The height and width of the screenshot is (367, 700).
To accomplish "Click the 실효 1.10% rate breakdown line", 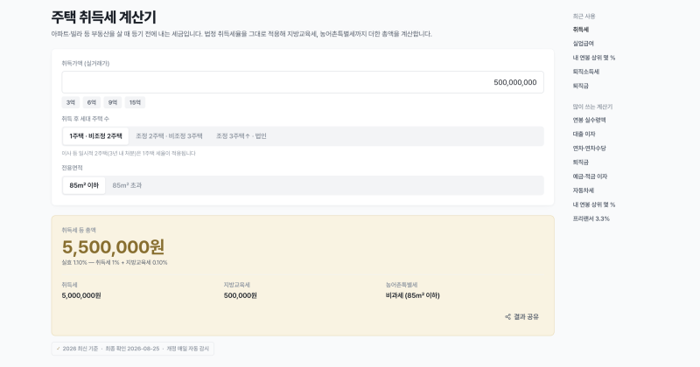I will click(115, 263).
